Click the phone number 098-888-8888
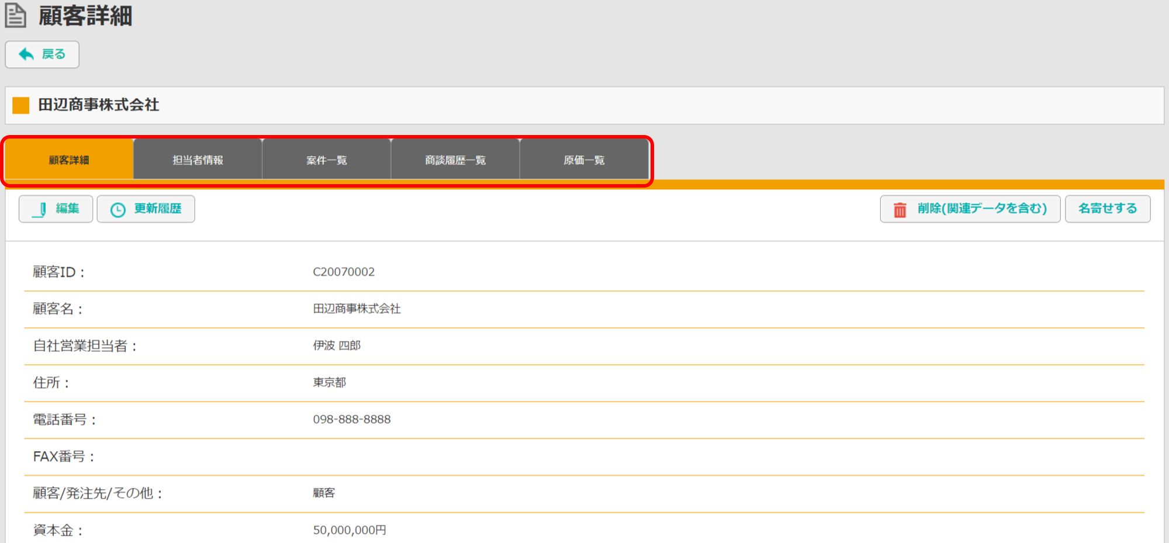Image resolution: width=1169 pixels, height=543 pixels. tap(352, 419)
